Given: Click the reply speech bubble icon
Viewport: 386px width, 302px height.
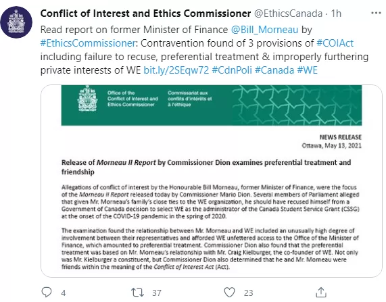Looking at the screenshot, I should point(46,292).
